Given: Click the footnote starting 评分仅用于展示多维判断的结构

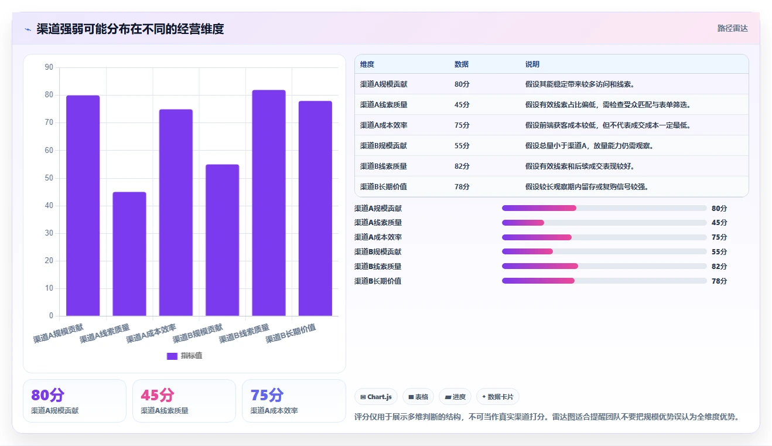Looking at the screenshot, I should (x=547, y=417).
